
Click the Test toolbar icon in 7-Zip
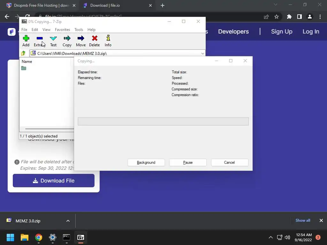(53, 41)
